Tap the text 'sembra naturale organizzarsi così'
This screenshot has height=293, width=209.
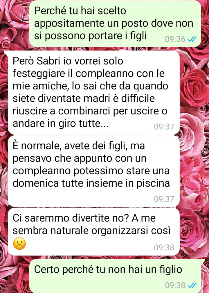click(x=91, y=231)
